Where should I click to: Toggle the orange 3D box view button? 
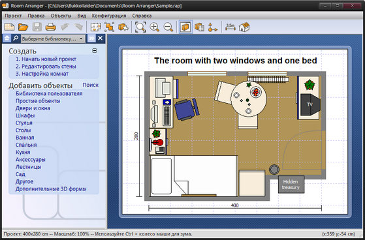[x=185, y=27]
